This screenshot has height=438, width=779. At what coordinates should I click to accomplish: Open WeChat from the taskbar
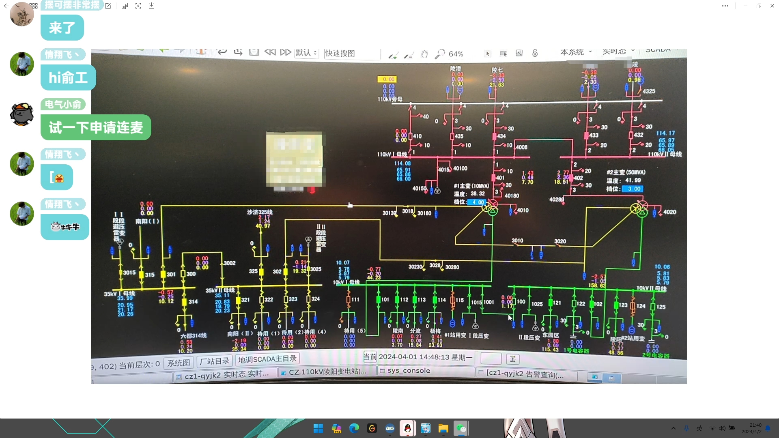461,428
